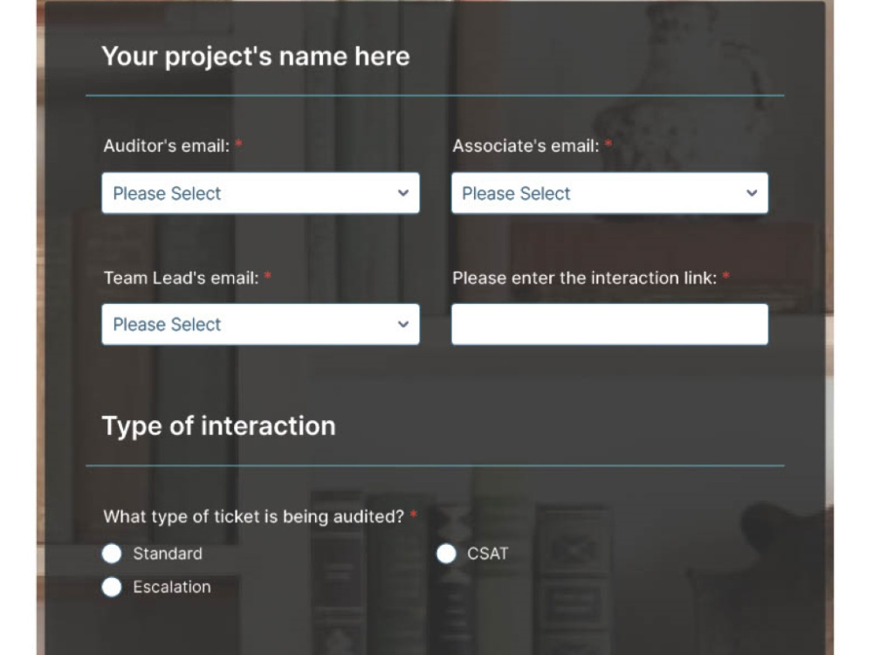Click the "Associate's email:" field label
Screen dimensions: 873x655
tap(526, 146)
